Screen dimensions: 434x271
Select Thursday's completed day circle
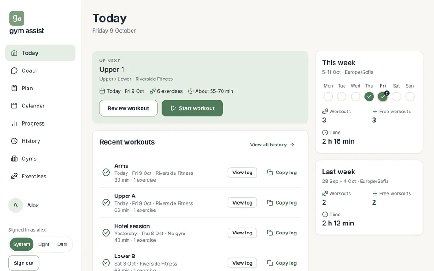click(x=369, y=97)
